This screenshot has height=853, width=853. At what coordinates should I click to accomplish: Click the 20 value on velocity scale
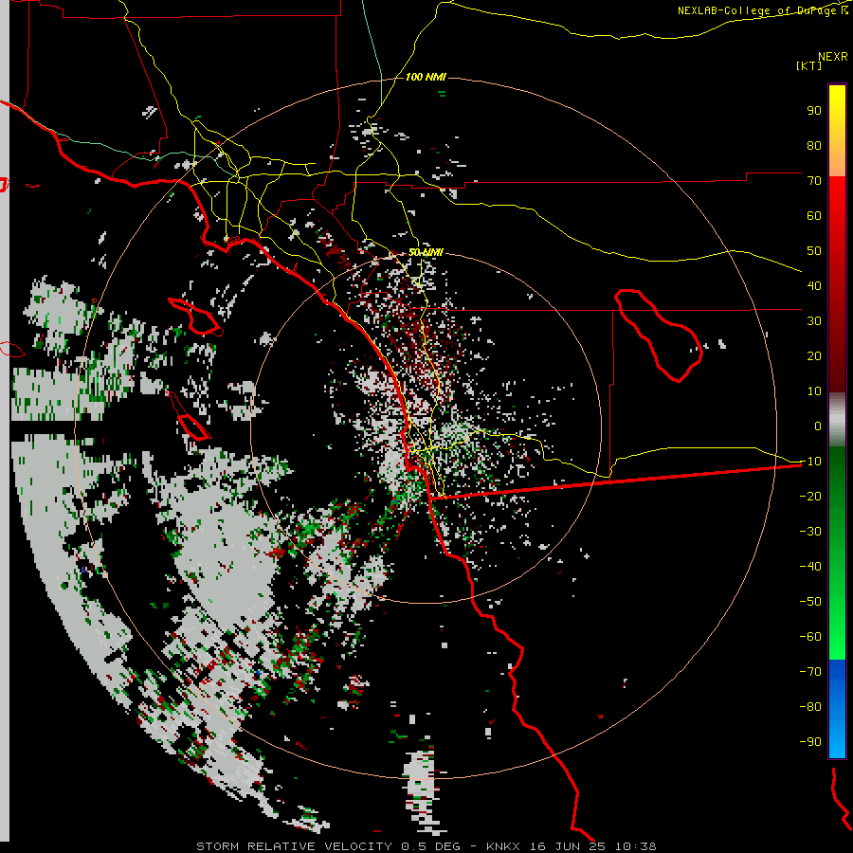(814, 356)
